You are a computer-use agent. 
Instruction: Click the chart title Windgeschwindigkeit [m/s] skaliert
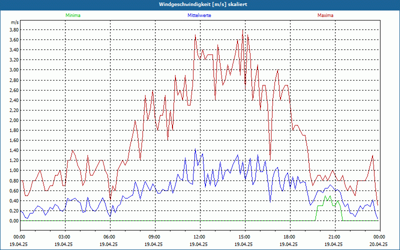tap(203, 4)
